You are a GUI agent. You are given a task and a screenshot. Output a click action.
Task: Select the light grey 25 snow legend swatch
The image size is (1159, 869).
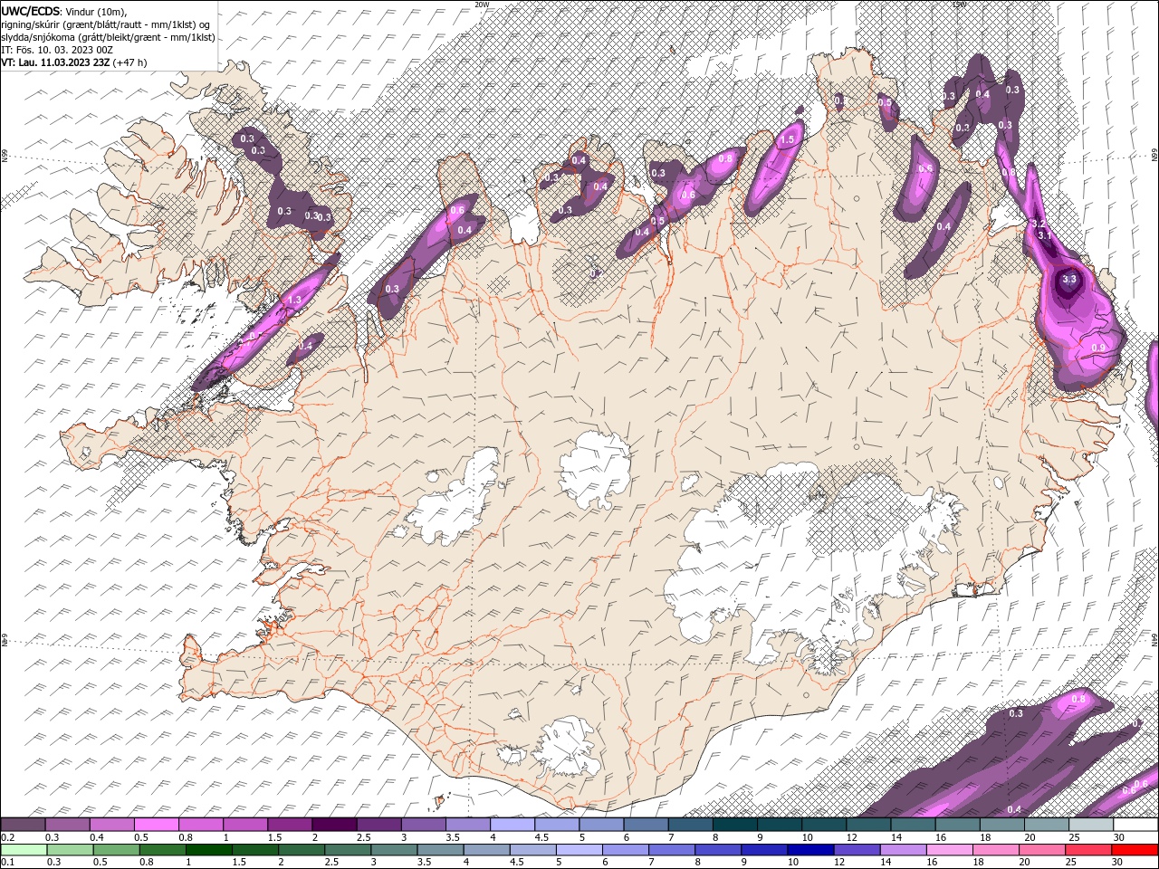[1091, 825]
